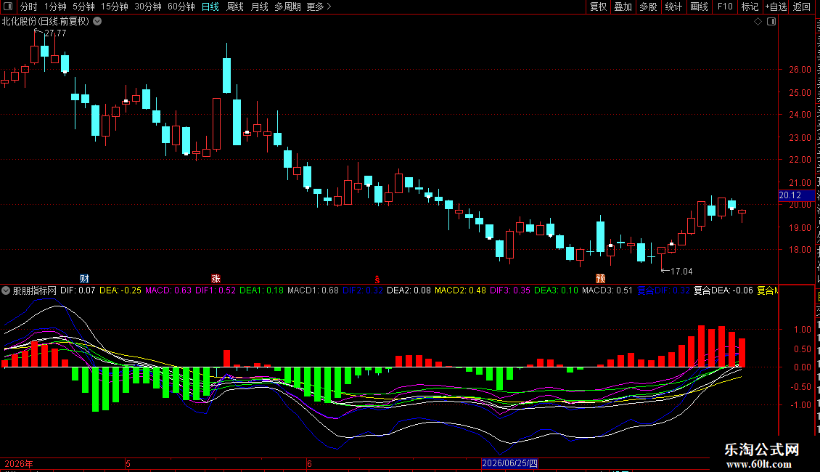
Task: Click the MACD2: 0.48 value label
Action: pyautogui.click(x=460, y=290)
